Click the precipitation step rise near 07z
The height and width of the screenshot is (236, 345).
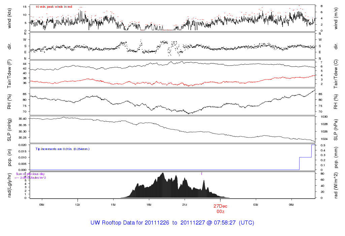(300, 164)
